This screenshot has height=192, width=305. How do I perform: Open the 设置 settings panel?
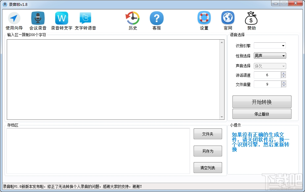coord(204,20)
